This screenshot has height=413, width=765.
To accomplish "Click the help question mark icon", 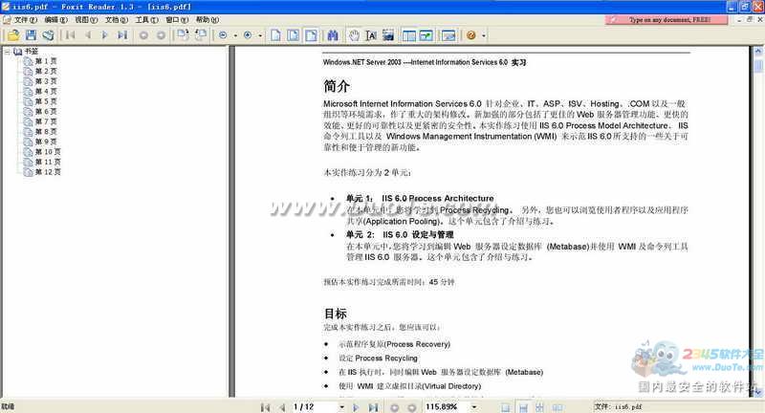I will coord(470,35).
